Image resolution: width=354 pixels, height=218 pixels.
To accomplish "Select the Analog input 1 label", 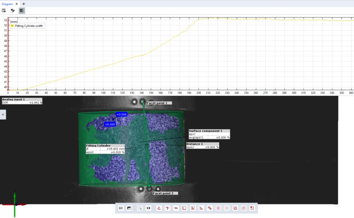I will click(14, 99).
